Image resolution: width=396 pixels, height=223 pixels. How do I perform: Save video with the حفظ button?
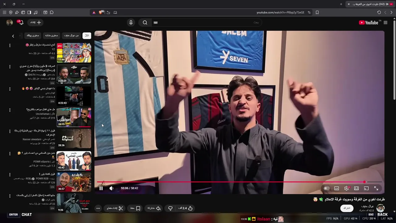[135, 208]
